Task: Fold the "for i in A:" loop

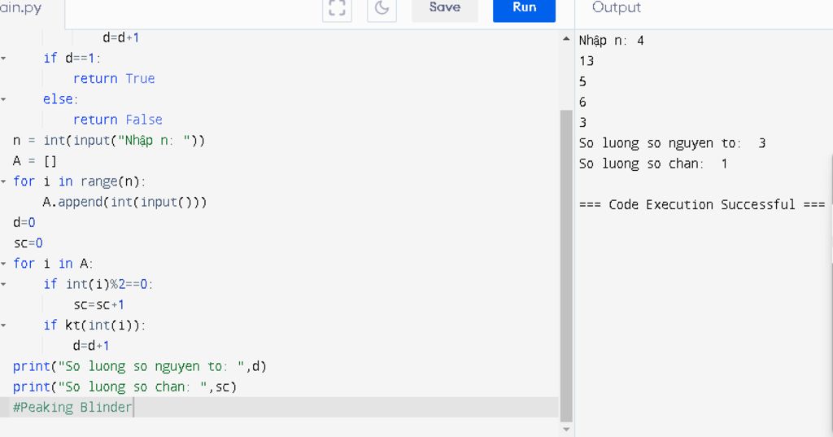Action: tap(4, 264)
